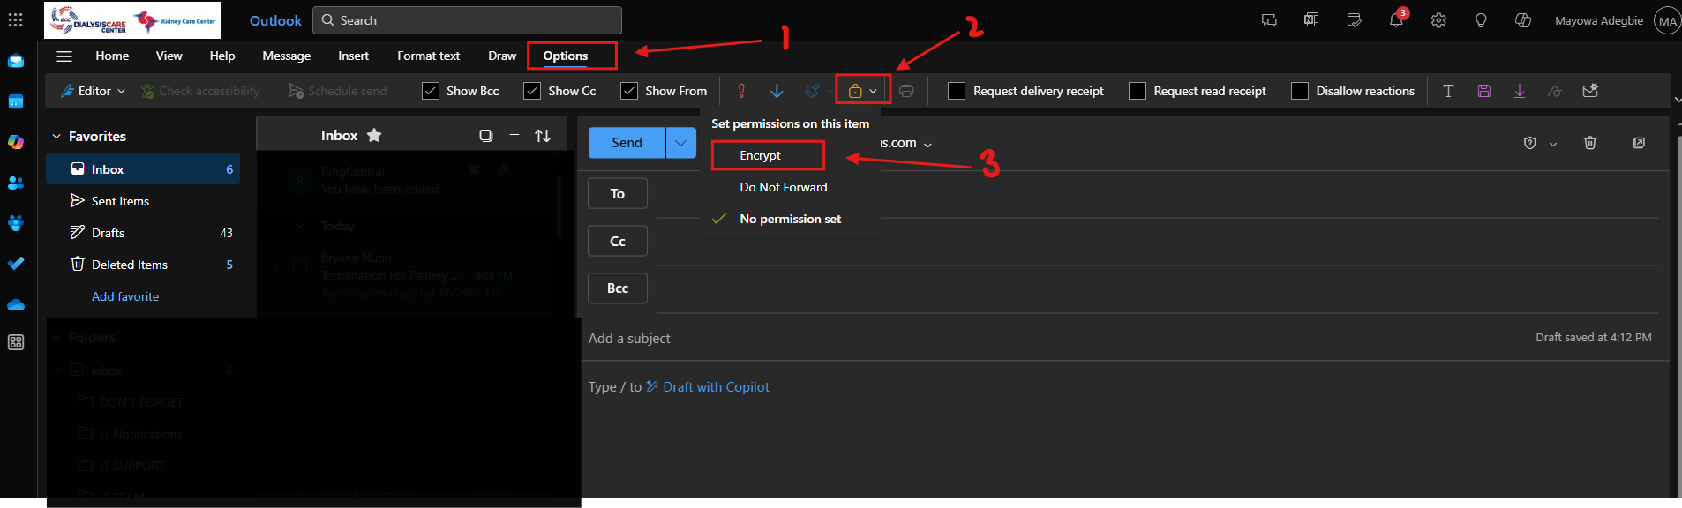The height and width of the screenshot is (508, 1682).
Task: Set high importance red exclamation icon
Action: (x=741, y=91)
